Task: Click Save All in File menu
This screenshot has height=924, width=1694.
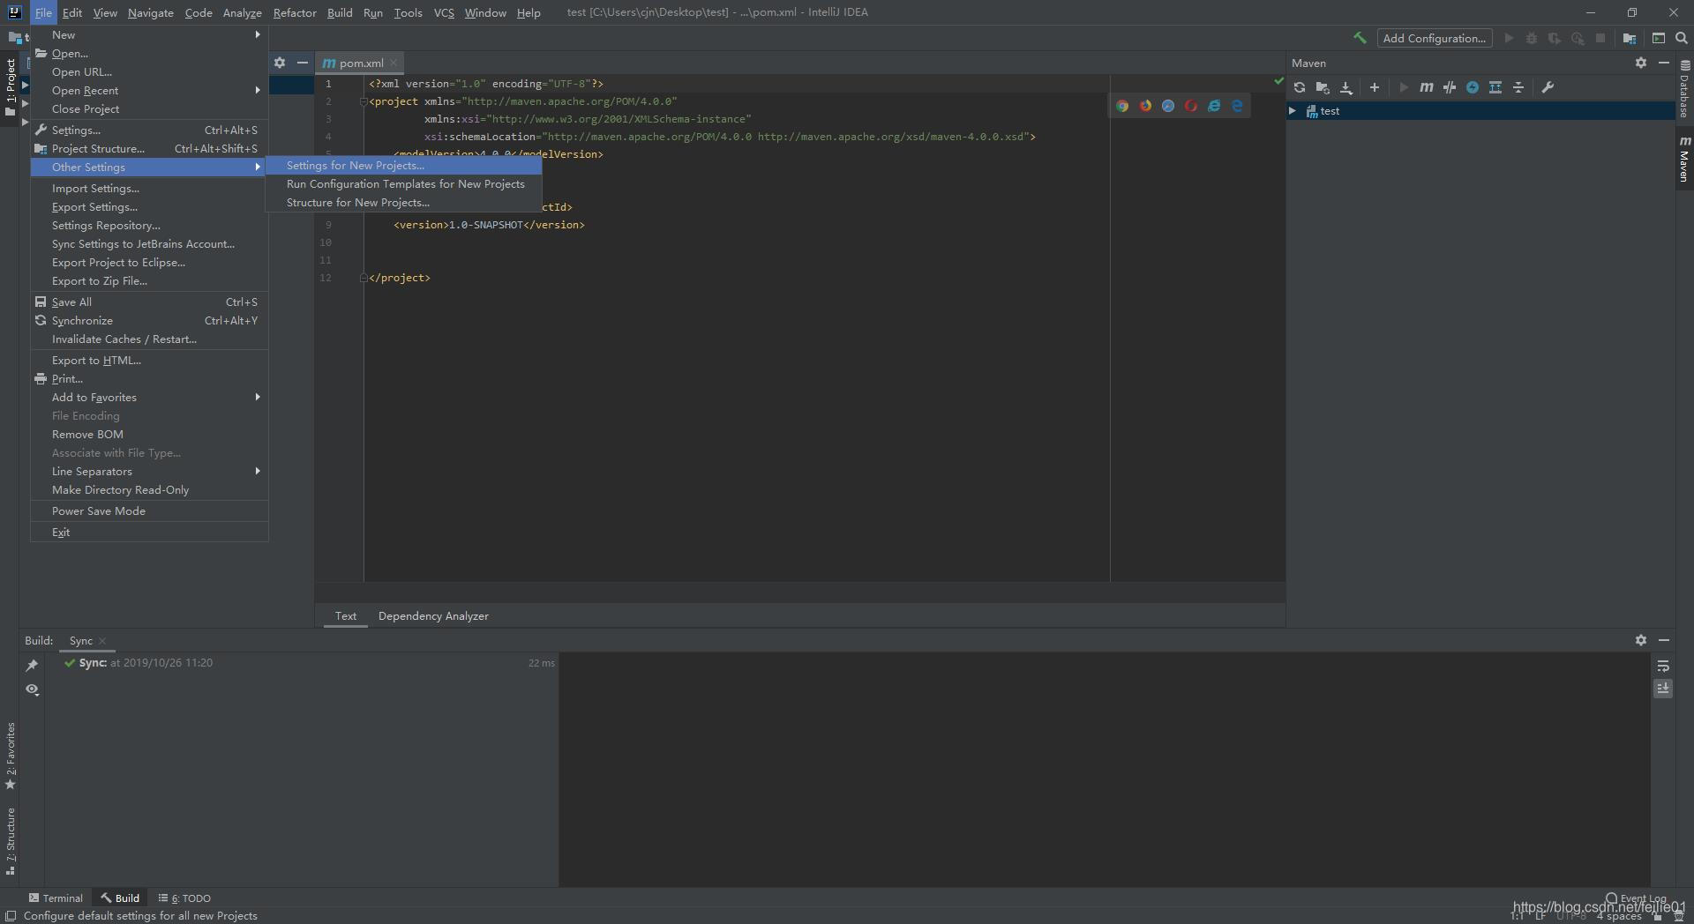Action: (x=150, y=302)
